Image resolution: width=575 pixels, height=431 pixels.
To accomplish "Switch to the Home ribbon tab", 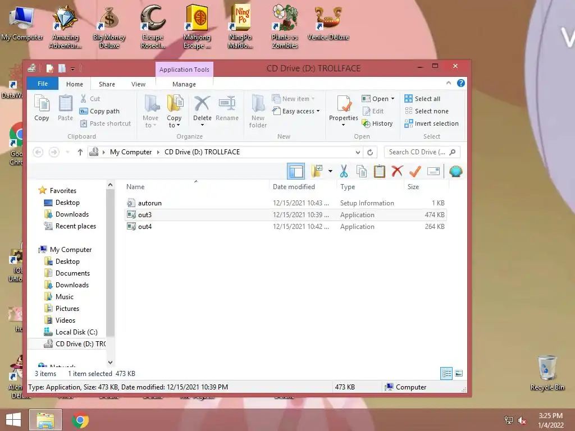I will click(75, 84).
